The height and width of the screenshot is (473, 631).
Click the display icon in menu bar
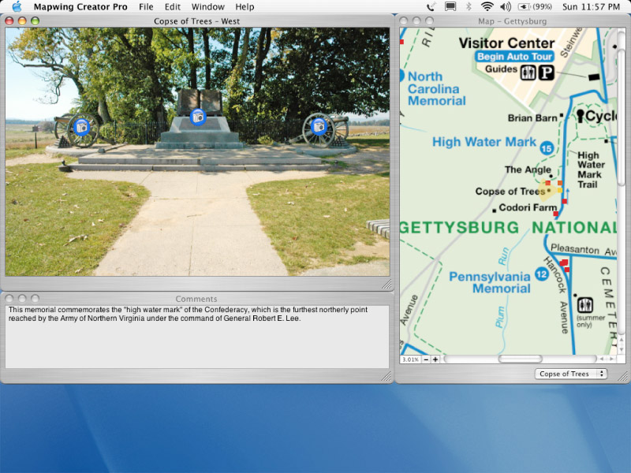tap(450, 6)
